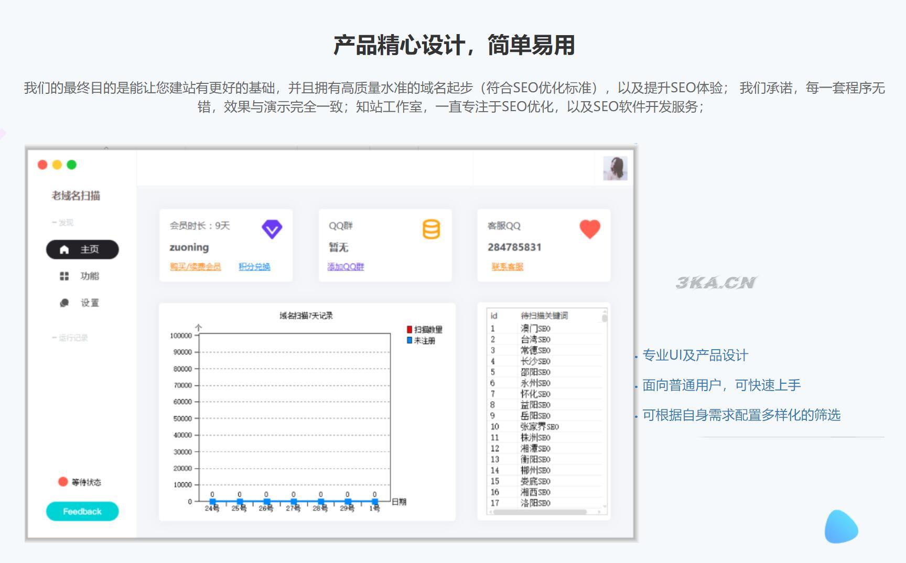Viewport: 906px width, 563px height.
Task: Click the green window maximize dot
Action: pos(72,165)
